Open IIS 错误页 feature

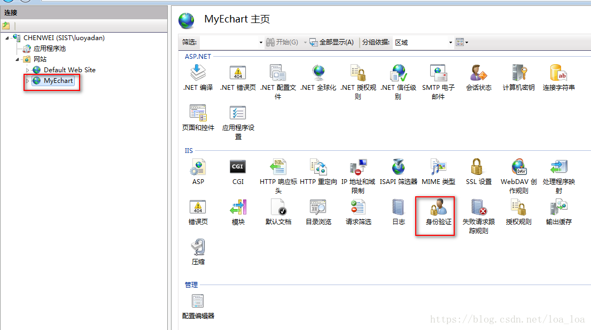198,212
